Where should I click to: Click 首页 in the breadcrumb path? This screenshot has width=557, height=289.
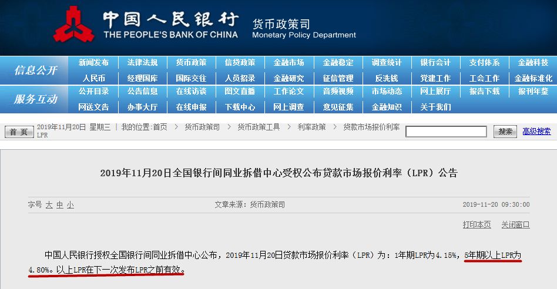pyautogui.click(x=160, y=127)
